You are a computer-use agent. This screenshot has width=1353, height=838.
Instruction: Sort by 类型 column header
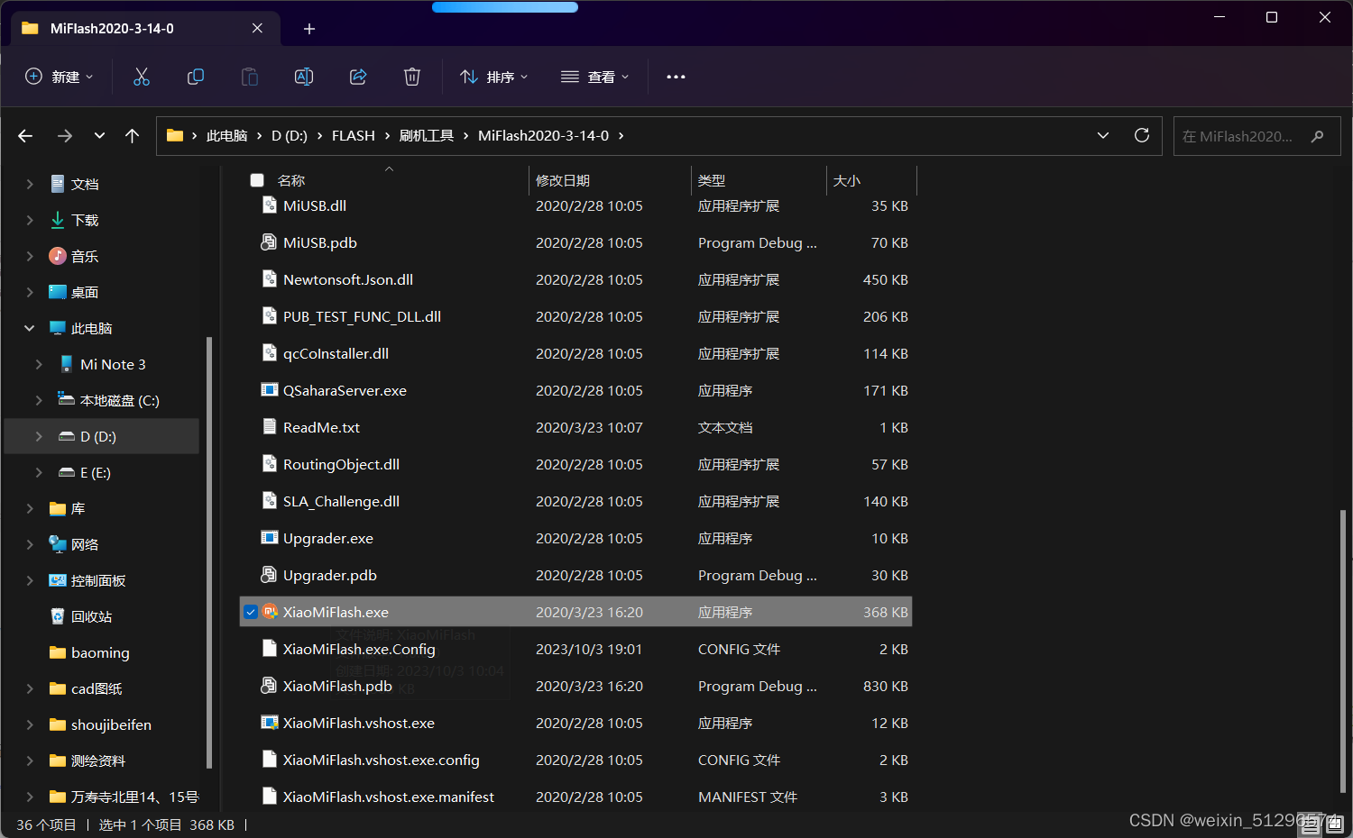[712, 180]
